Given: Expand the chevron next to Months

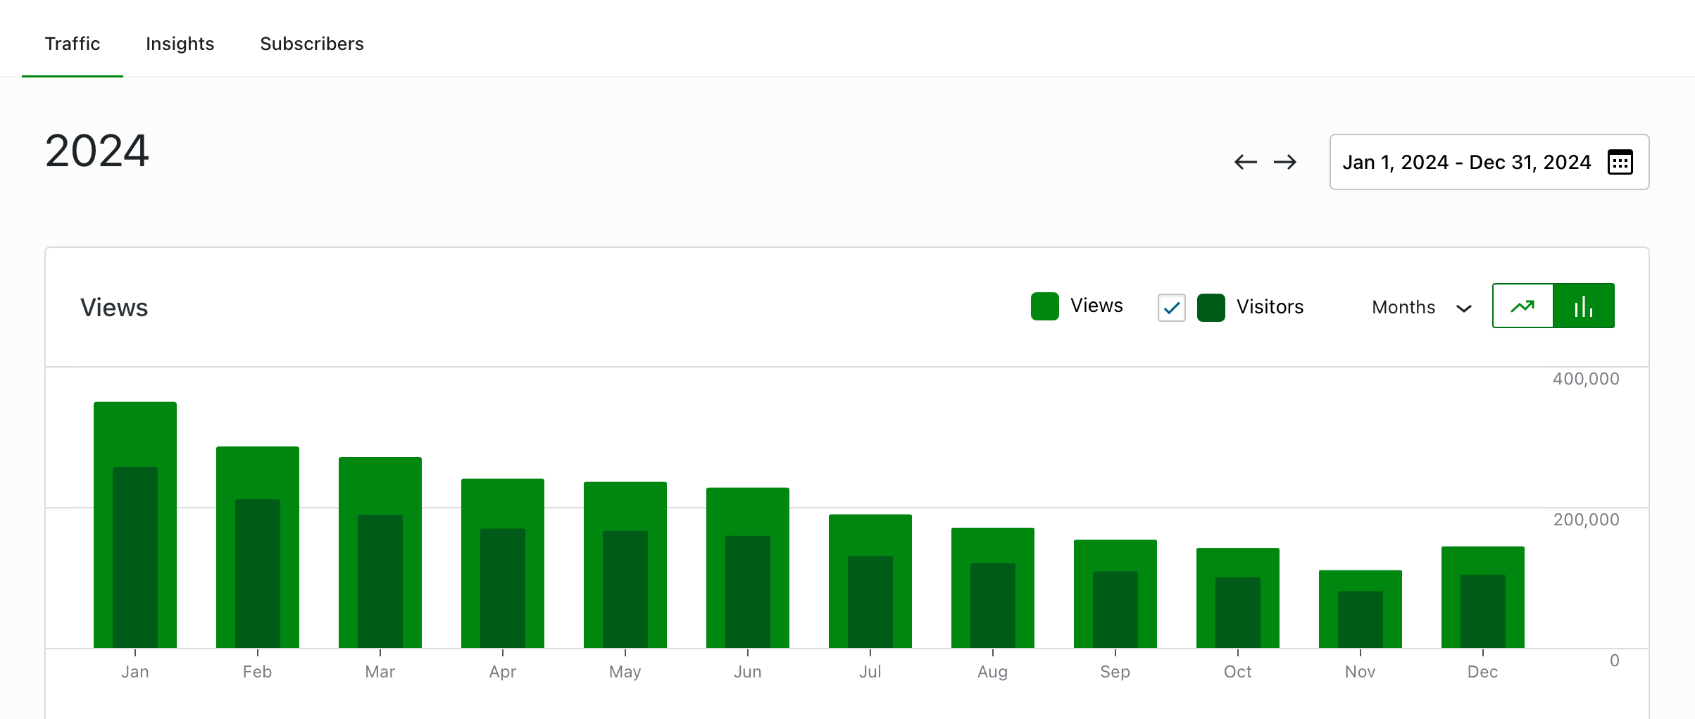Looking at the screenshot, I should (1464, 308).
